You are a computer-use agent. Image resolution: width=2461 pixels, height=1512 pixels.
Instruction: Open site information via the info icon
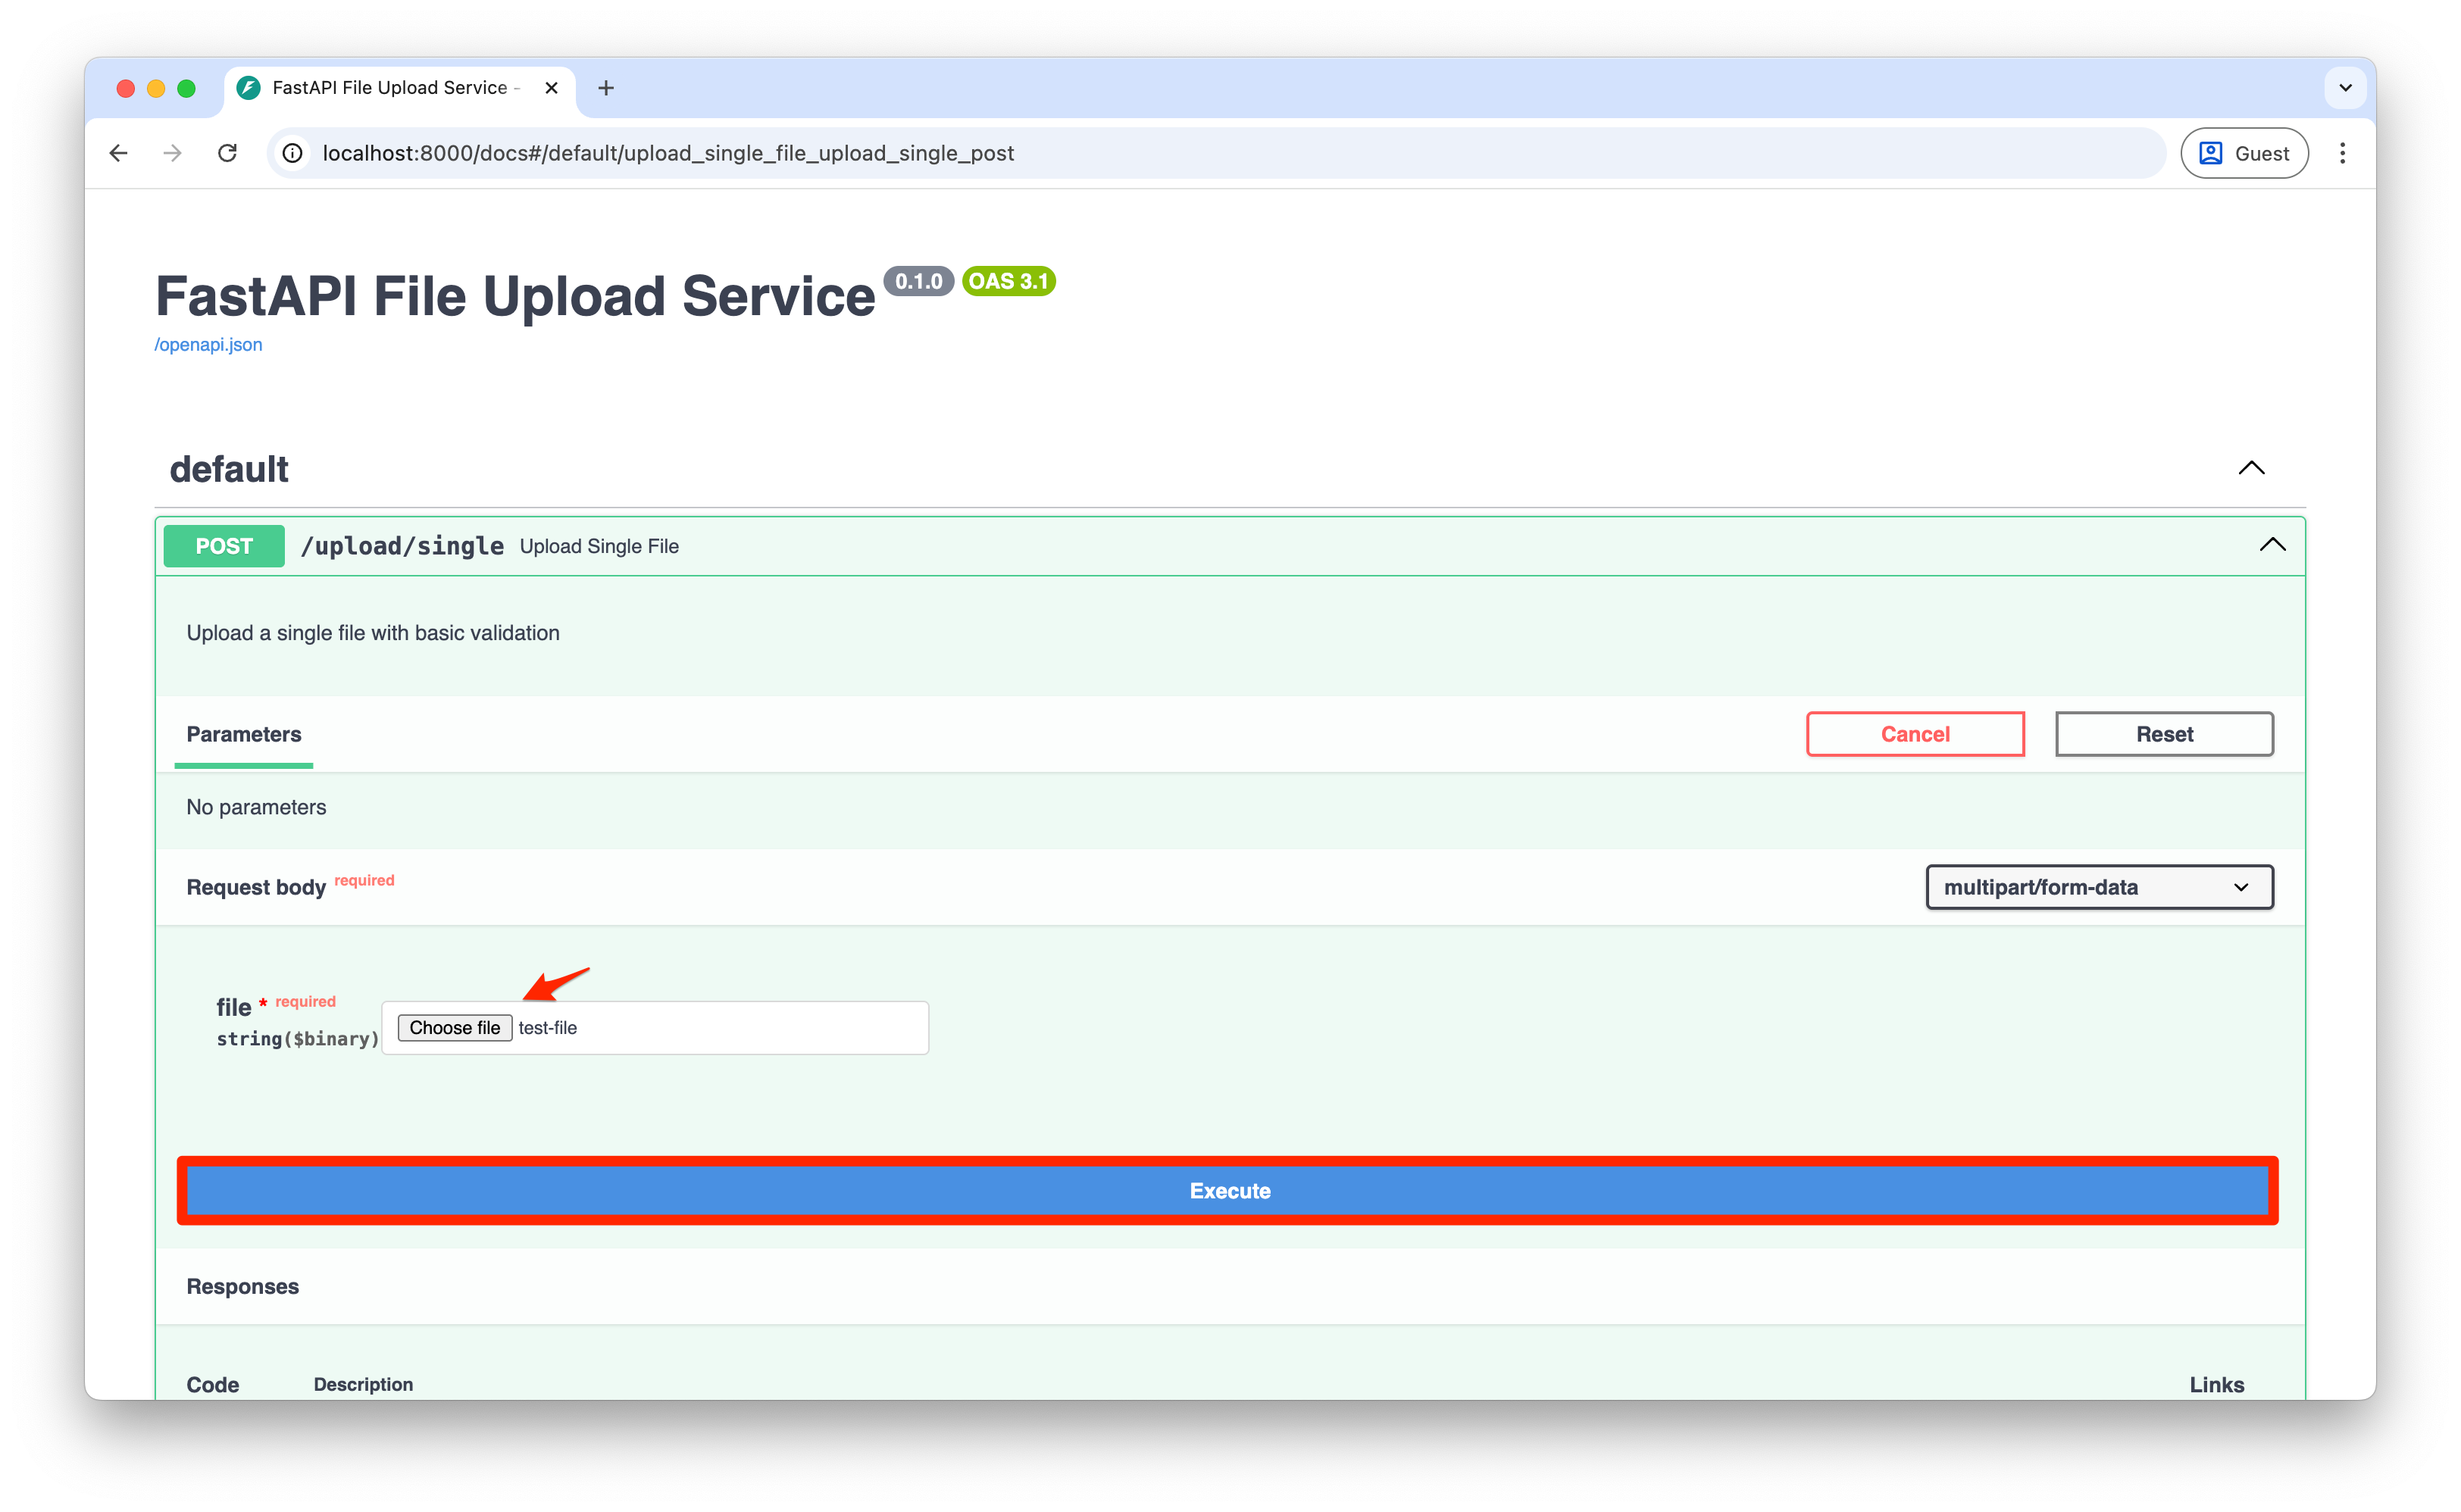point(291,153)
